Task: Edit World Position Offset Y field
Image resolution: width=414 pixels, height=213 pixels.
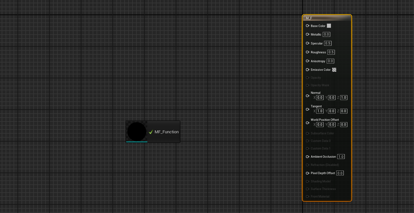Action: pyautogui.click(x=332, y=125)
